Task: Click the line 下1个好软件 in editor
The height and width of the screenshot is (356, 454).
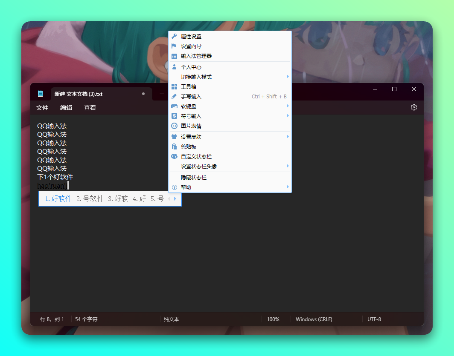Action: coord(55,177)
